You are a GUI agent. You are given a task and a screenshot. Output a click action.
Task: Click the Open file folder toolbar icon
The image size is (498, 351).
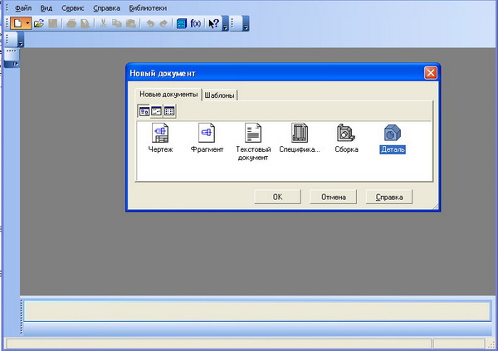tap(39, 24)
